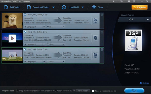Open Edit for mkv 3 video

[95, 55]
